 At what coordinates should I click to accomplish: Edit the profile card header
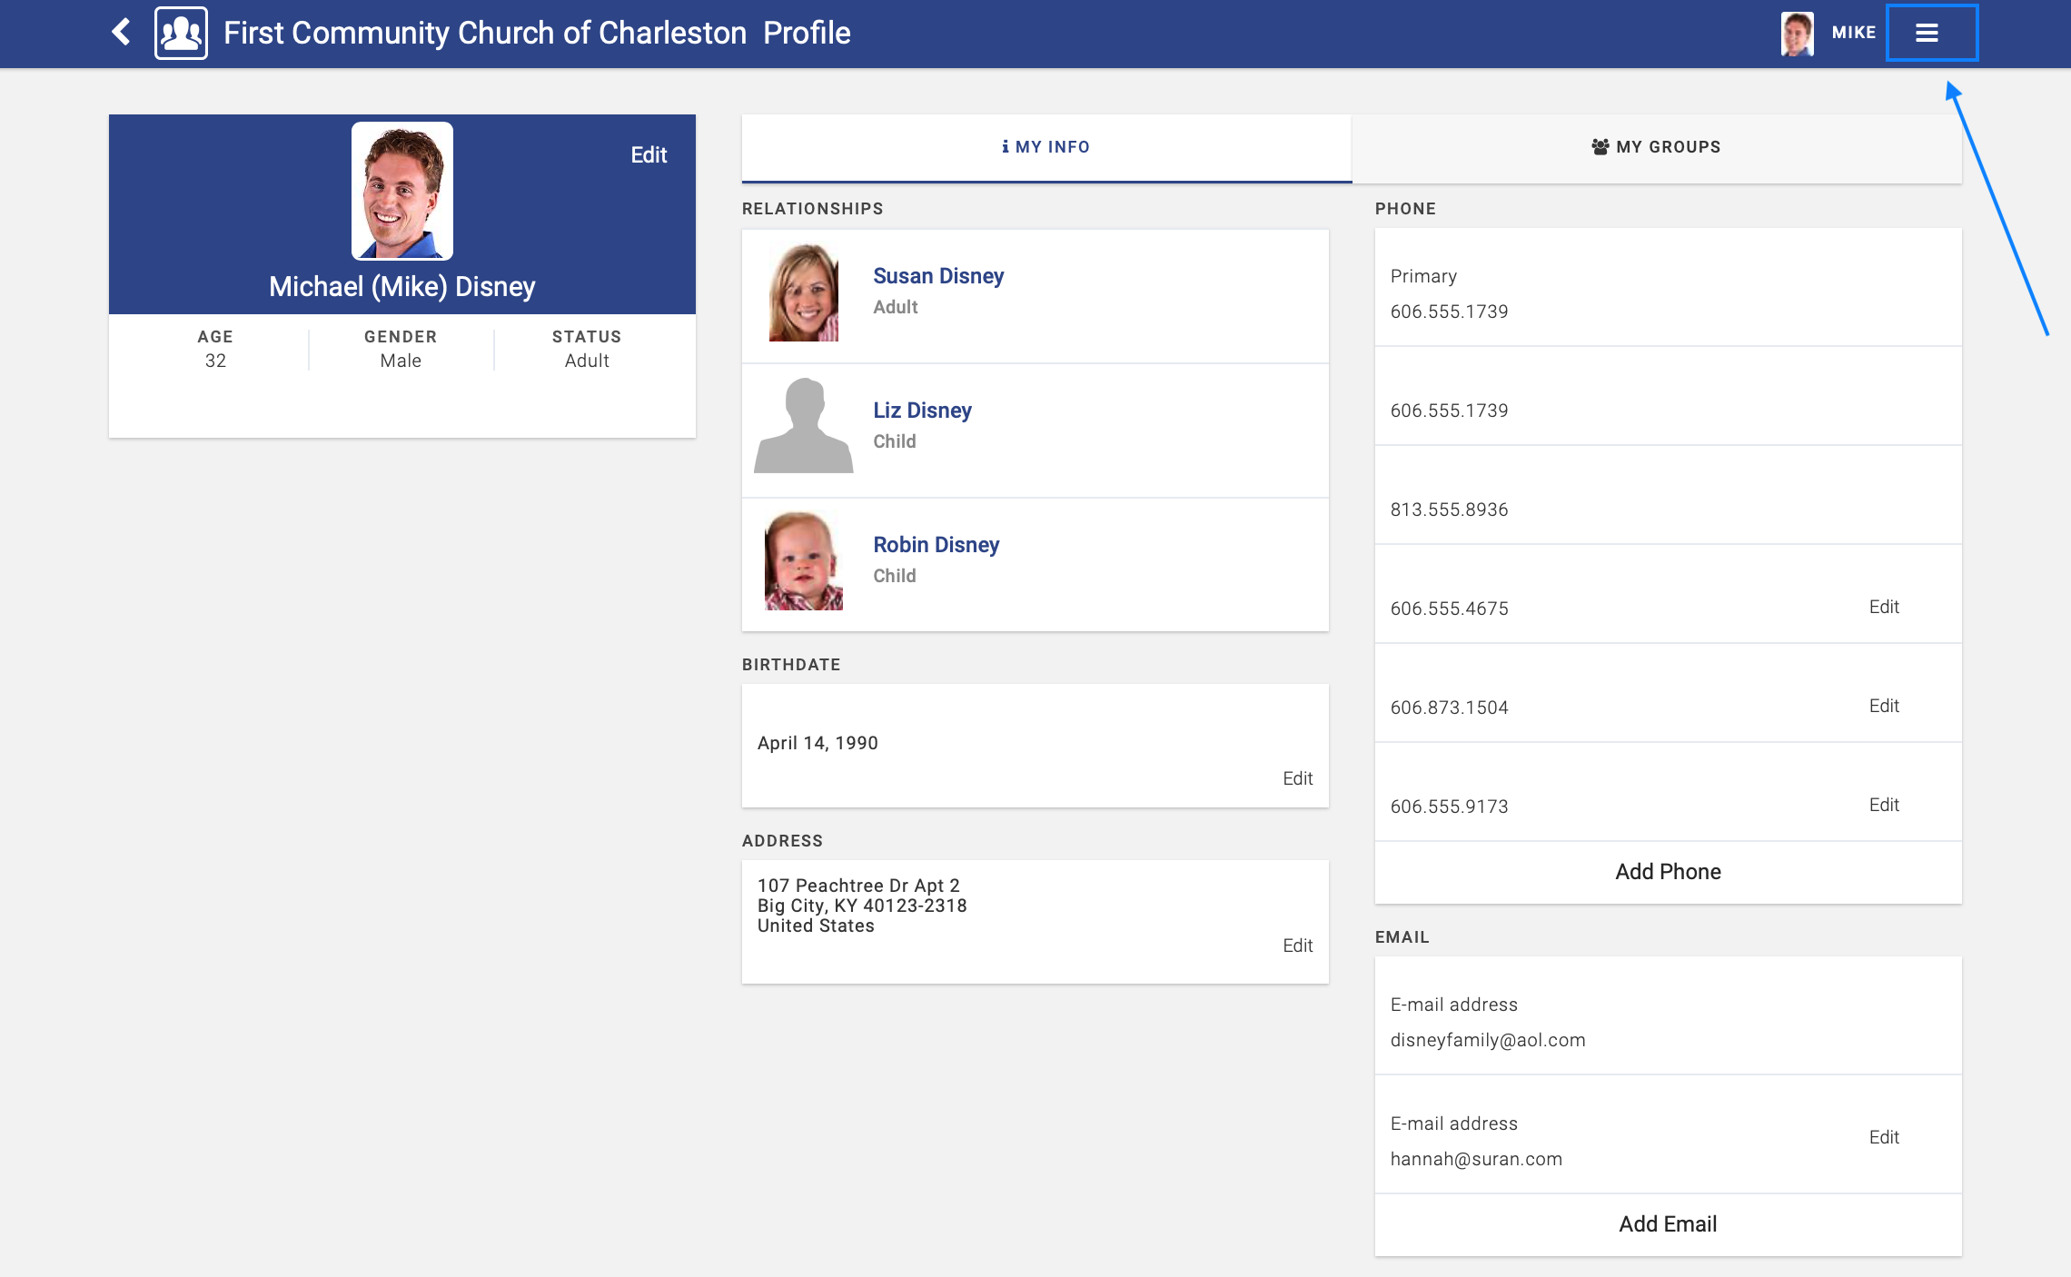click(649, 155)
